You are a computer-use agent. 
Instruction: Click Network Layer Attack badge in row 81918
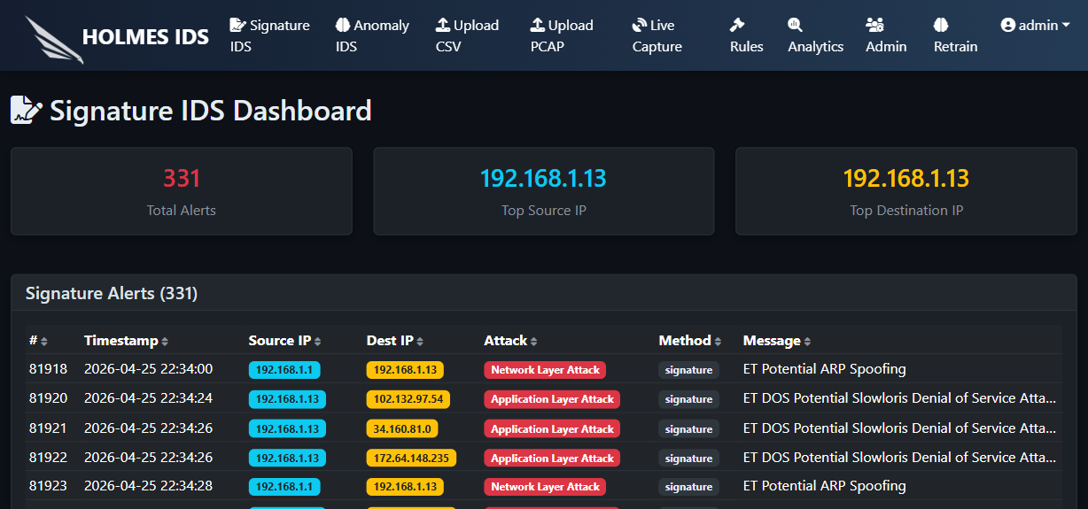click(546, 370)
